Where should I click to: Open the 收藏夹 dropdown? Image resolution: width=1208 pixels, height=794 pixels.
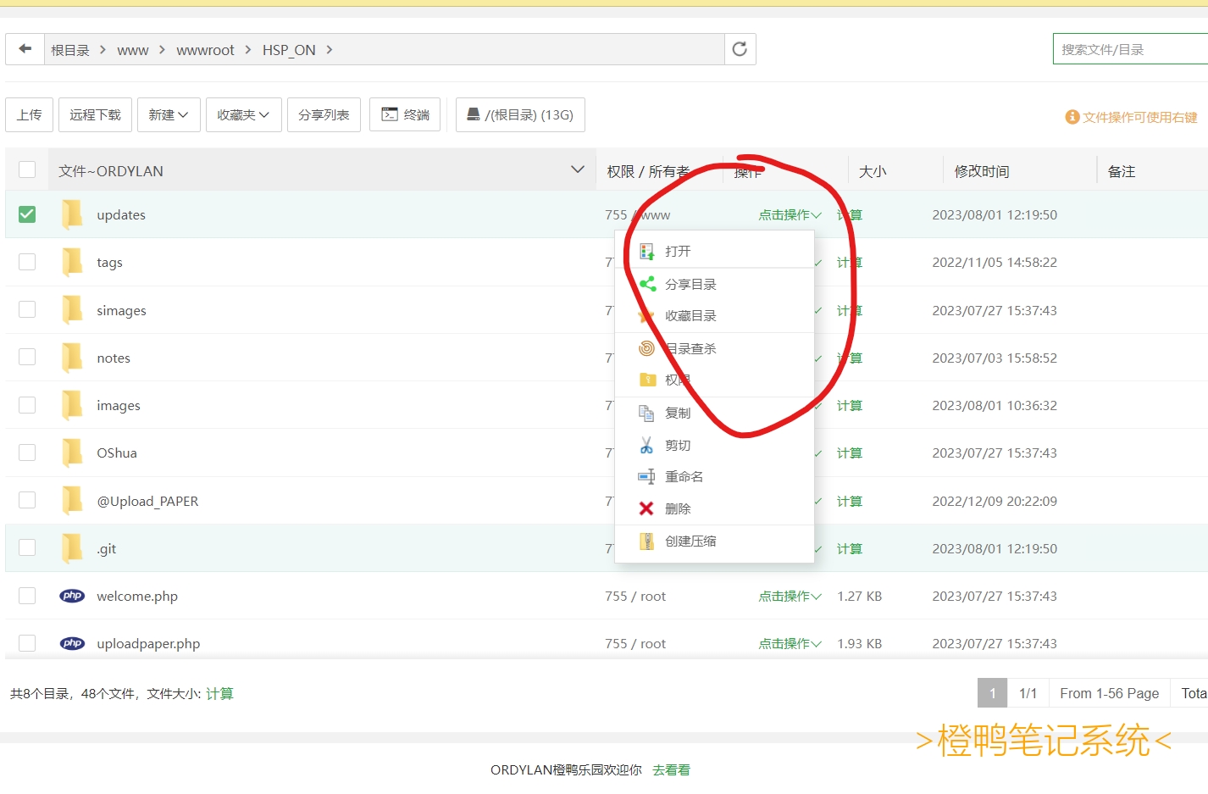click(243, 114)
